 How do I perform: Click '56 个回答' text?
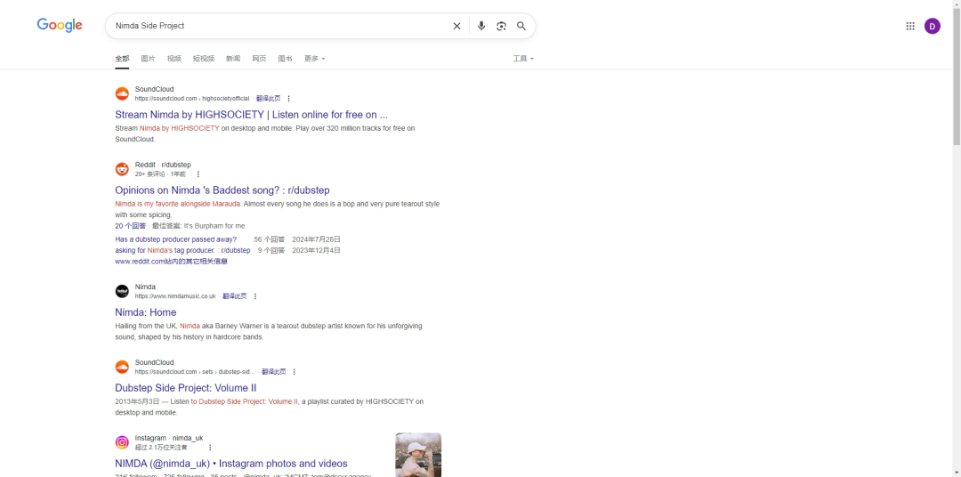click(x=270, y=239)
